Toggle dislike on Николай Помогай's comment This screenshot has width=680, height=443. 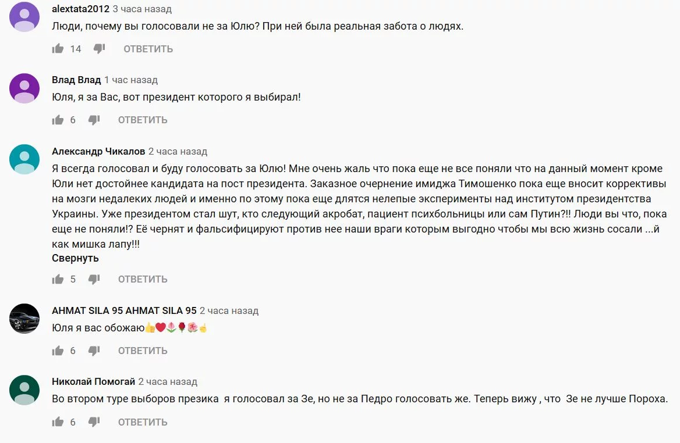(x=93, y=422)
